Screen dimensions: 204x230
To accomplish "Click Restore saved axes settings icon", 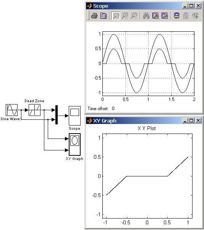I will pyautogui.click(x=165, y=16).
